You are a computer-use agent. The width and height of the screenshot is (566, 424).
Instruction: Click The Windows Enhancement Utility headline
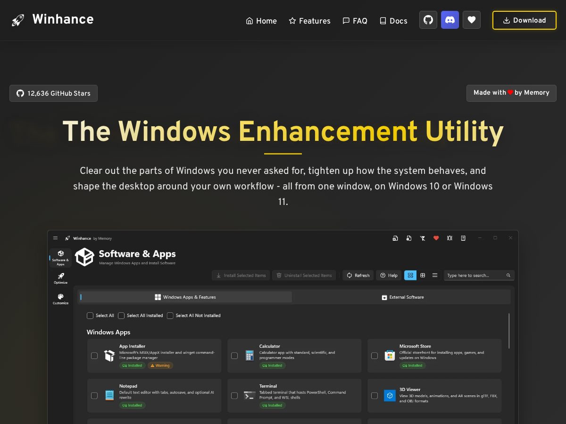click(283, 131)
